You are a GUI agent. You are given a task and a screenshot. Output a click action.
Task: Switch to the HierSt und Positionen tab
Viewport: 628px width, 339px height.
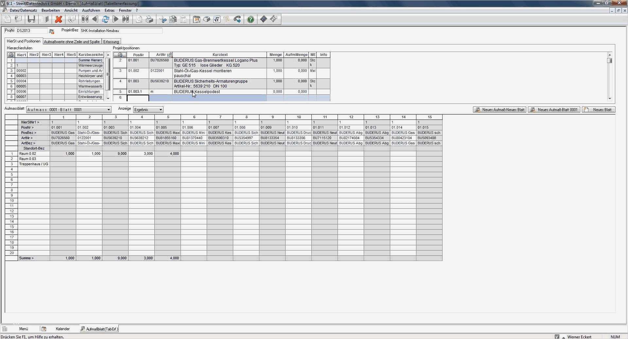click(x=24, y=41)
